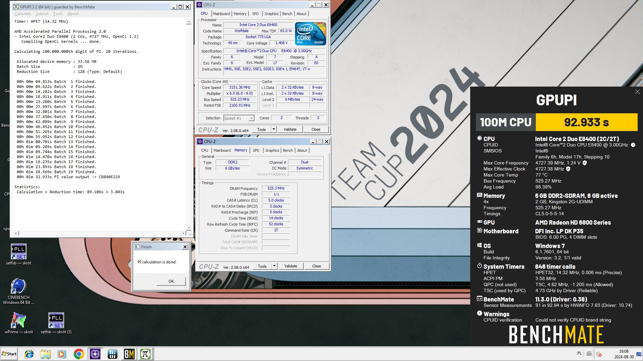Select SPD tab in lower CPU-Z
643x361 pixels.
coord(256,150)
